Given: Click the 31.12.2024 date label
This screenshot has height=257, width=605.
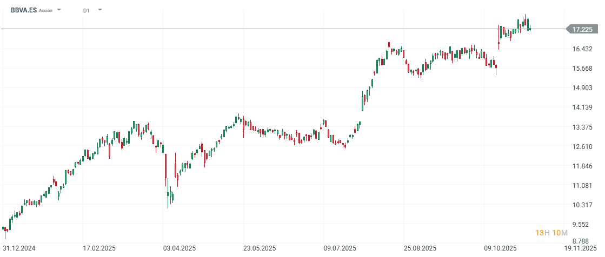Looking at the screenshot, I should [18, 248].
